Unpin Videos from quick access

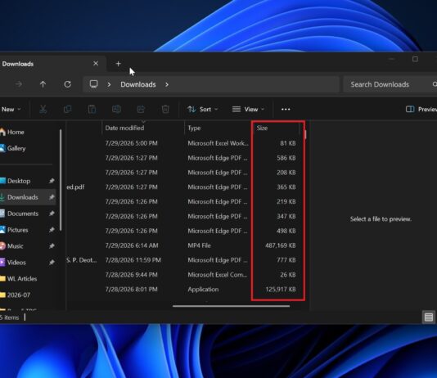click(x=52, y=262)
